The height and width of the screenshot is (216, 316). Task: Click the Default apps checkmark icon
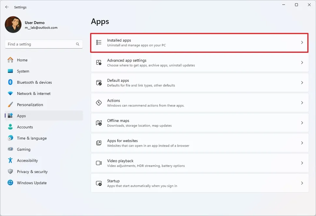pyautogui.click(x=99, y=82)
